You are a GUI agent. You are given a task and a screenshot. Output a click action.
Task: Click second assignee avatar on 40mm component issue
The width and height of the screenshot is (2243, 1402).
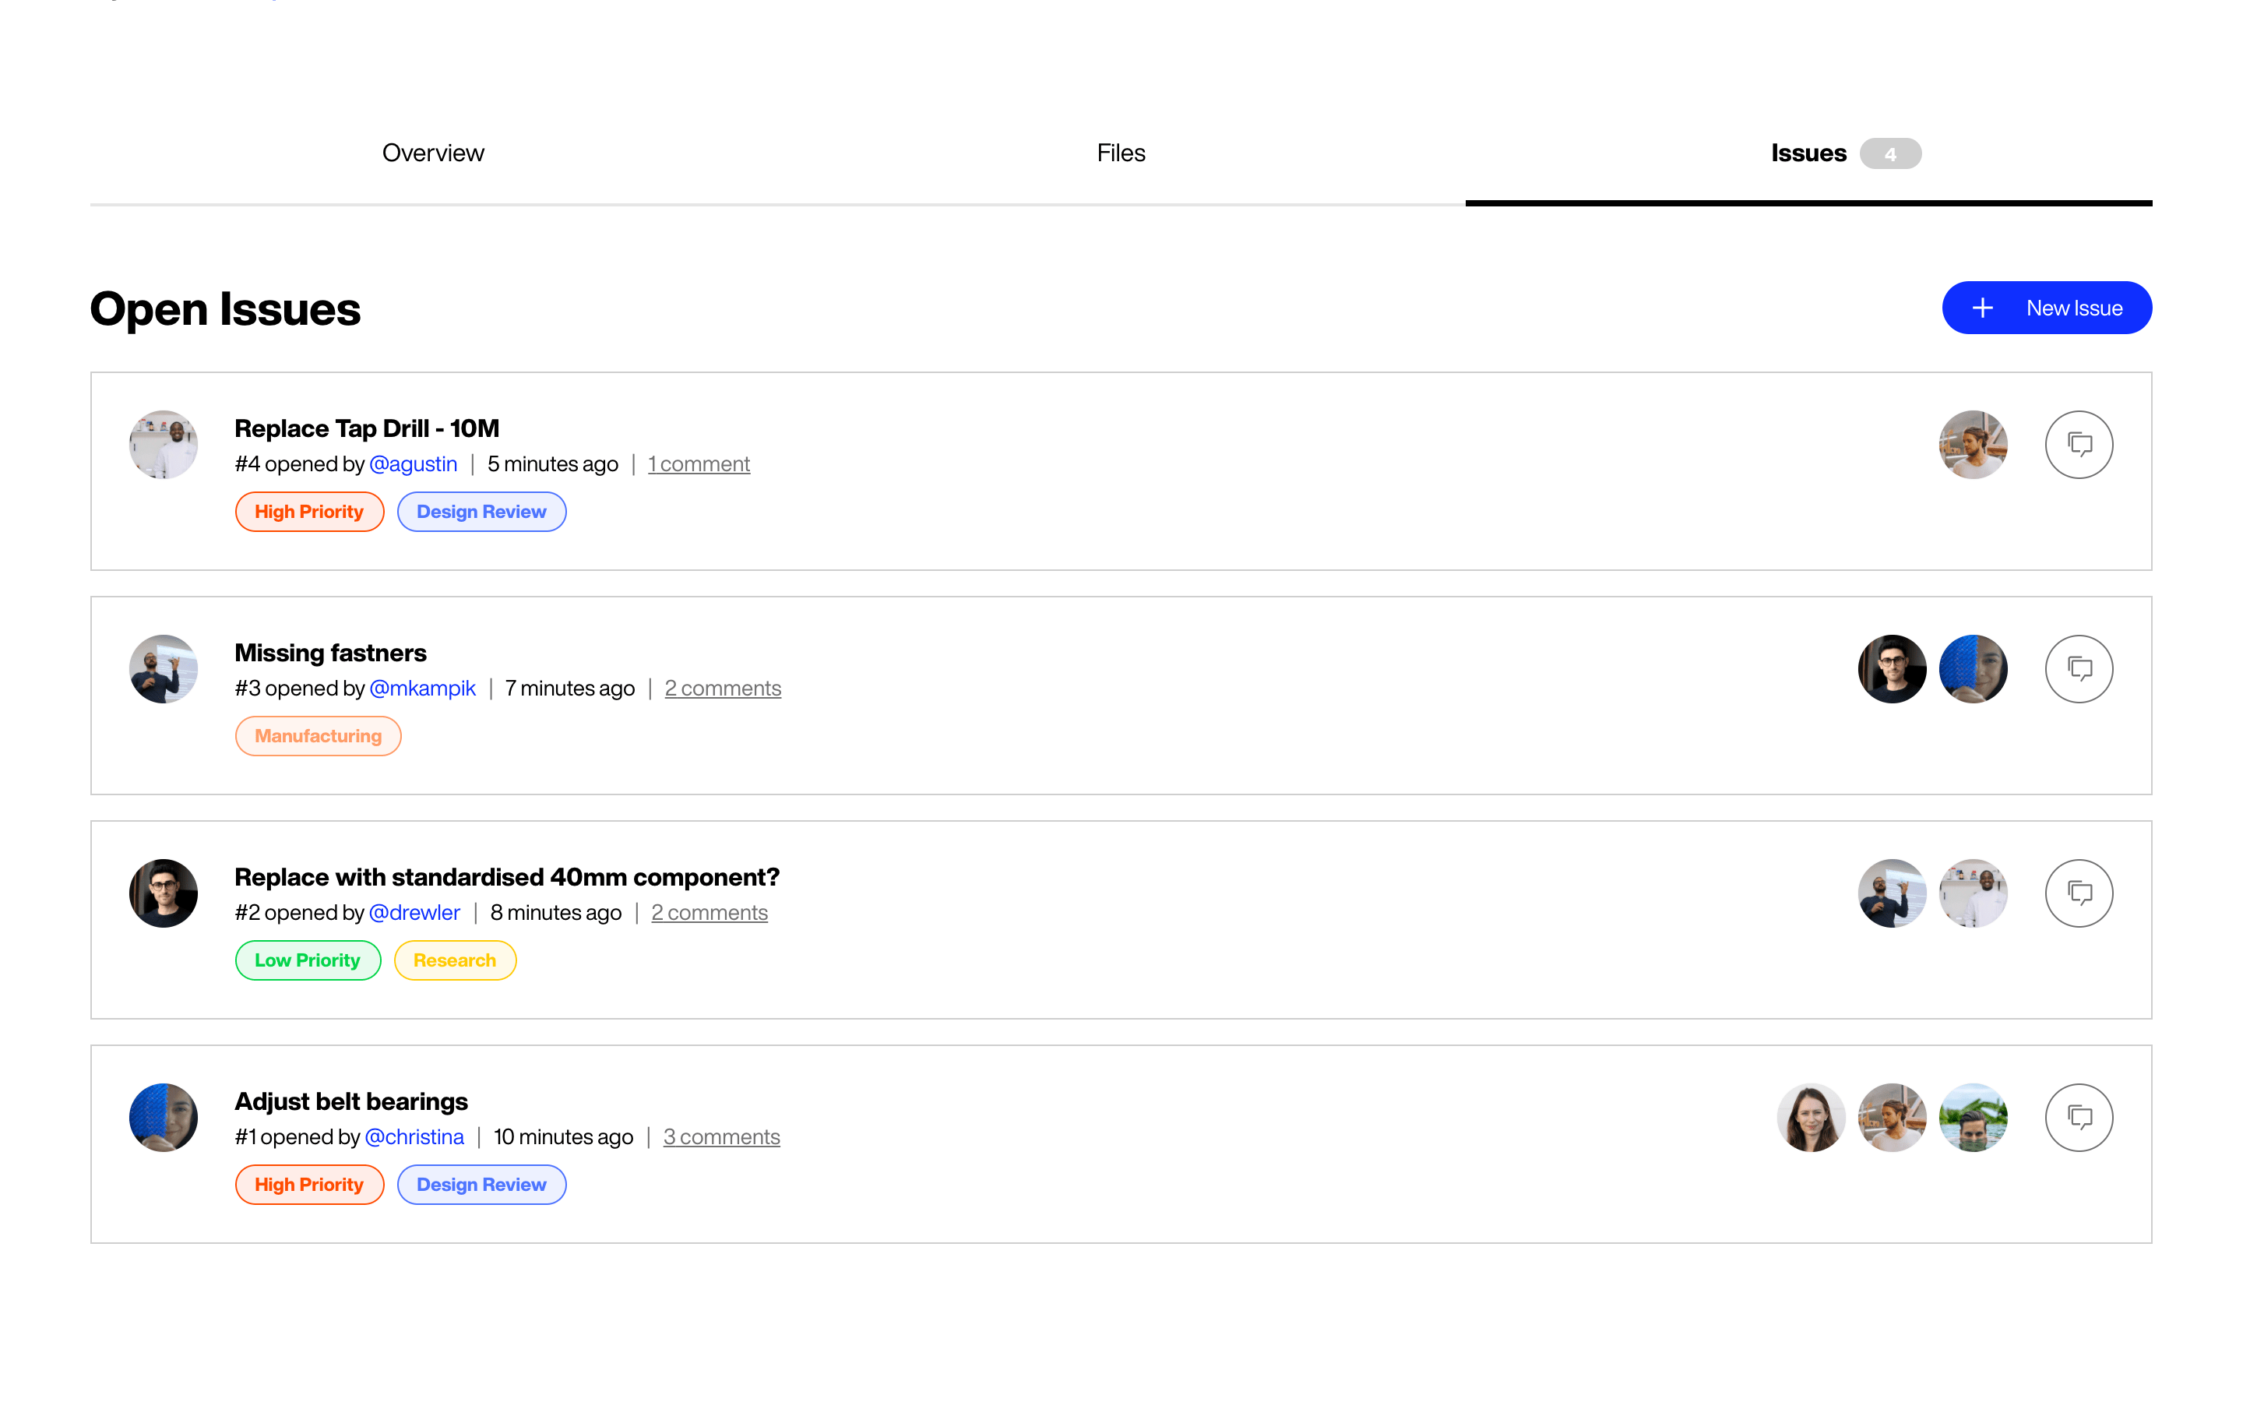(x=1974, y=894)
